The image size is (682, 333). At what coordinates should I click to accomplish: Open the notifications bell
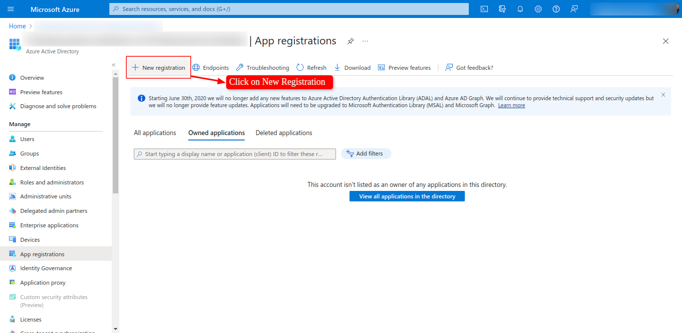point(520,9)
